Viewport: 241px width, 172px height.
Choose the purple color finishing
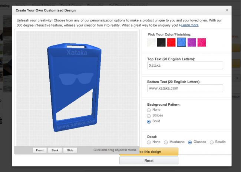(192, 42)
